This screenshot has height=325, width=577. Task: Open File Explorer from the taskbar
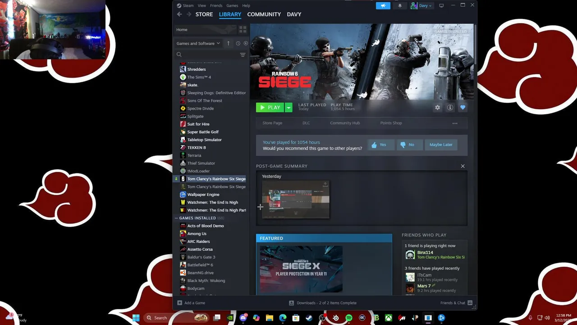(270, 318)
